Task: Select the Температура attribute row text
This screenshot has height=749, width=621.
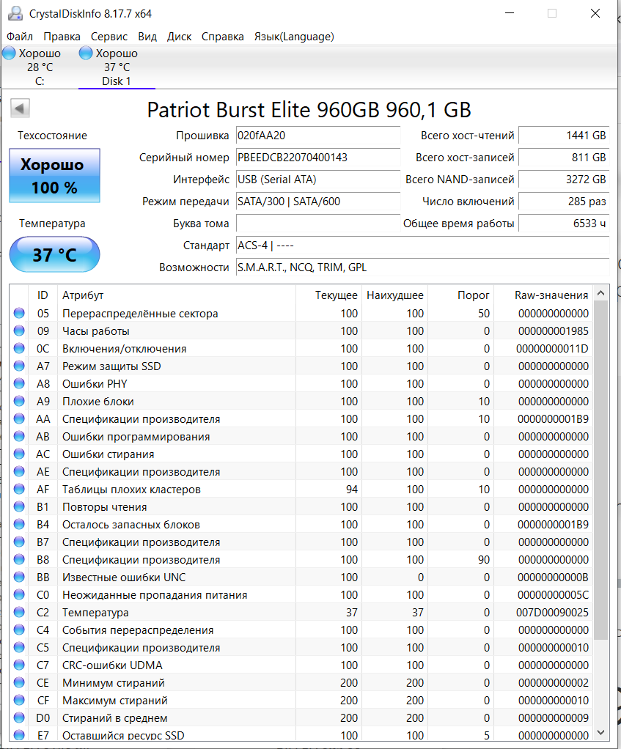Action: [x=95, y=613]
